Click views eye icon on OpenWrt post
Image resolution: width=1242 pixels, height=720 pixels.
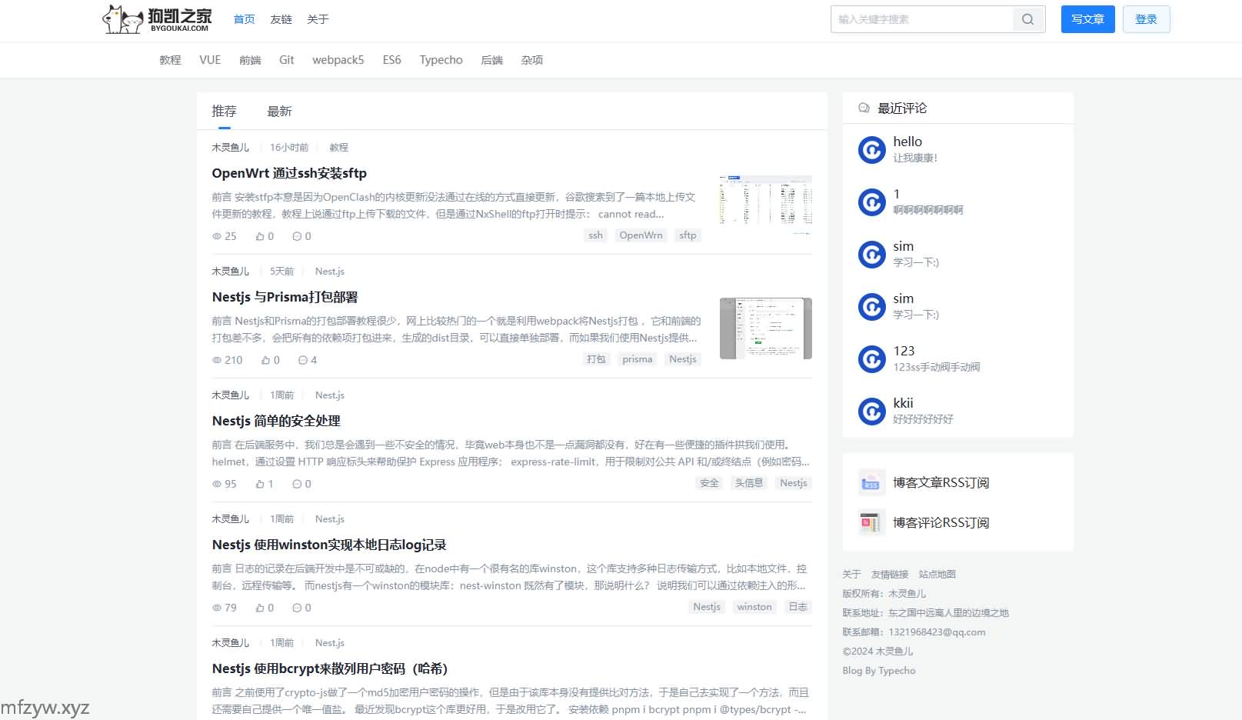point(217,236)
